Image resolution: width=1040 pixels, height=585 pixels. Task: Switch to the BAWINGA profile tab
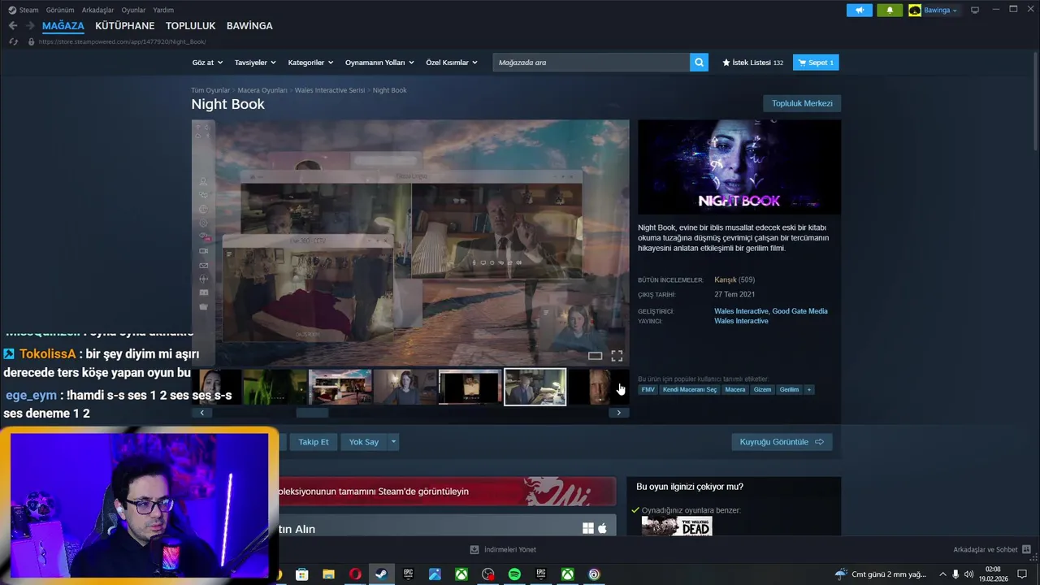[x=249, y=26]
